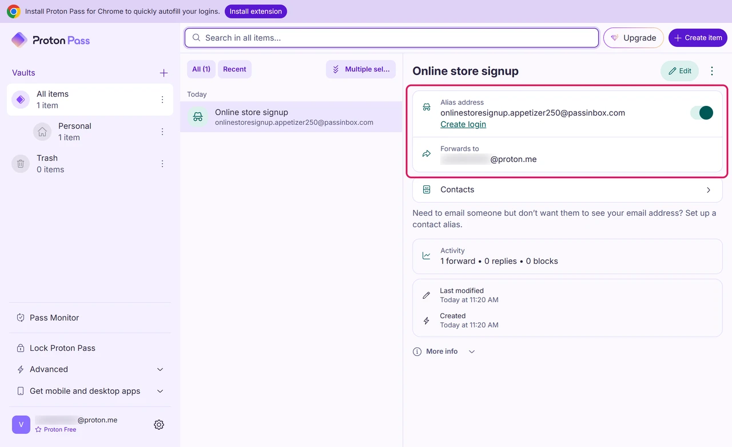Click the alias icon in item list
Screen dimensions: 732x447
tap(198, 117)
